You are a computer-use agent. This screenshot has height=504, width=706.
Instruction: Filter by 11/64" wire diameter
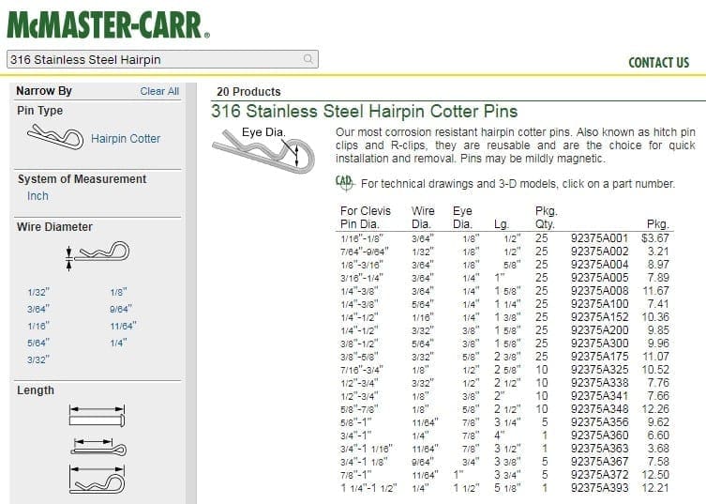124,326
